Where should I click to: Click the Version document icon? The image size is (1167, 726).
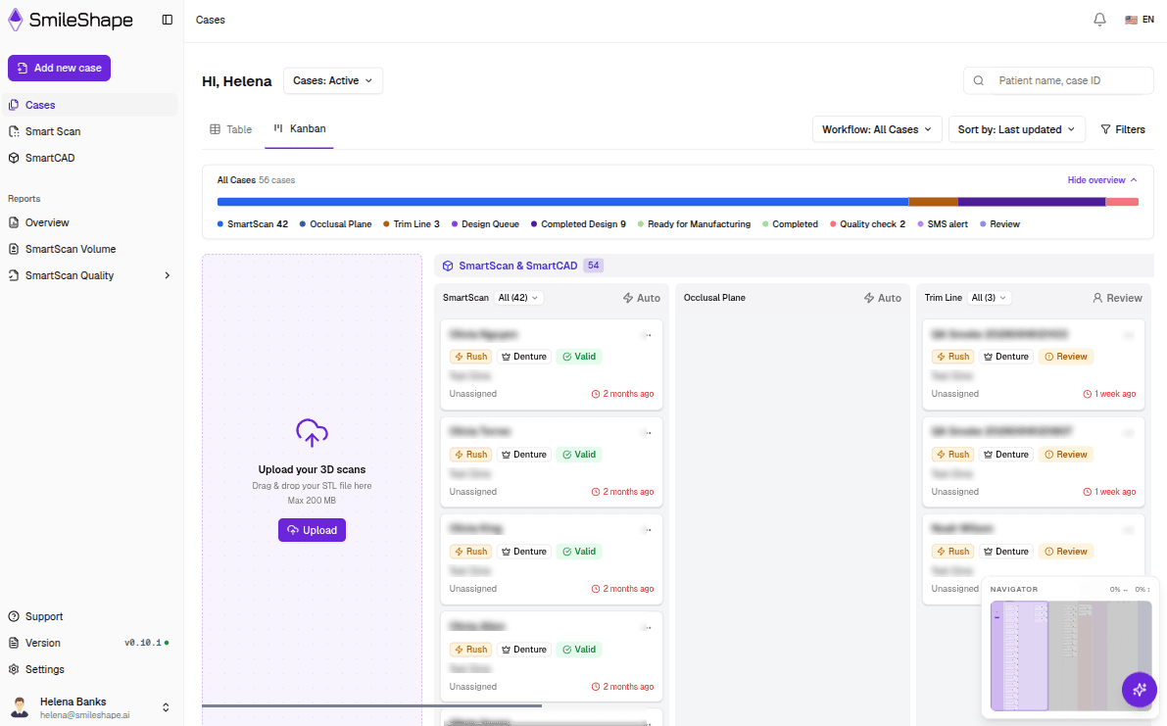14,643
